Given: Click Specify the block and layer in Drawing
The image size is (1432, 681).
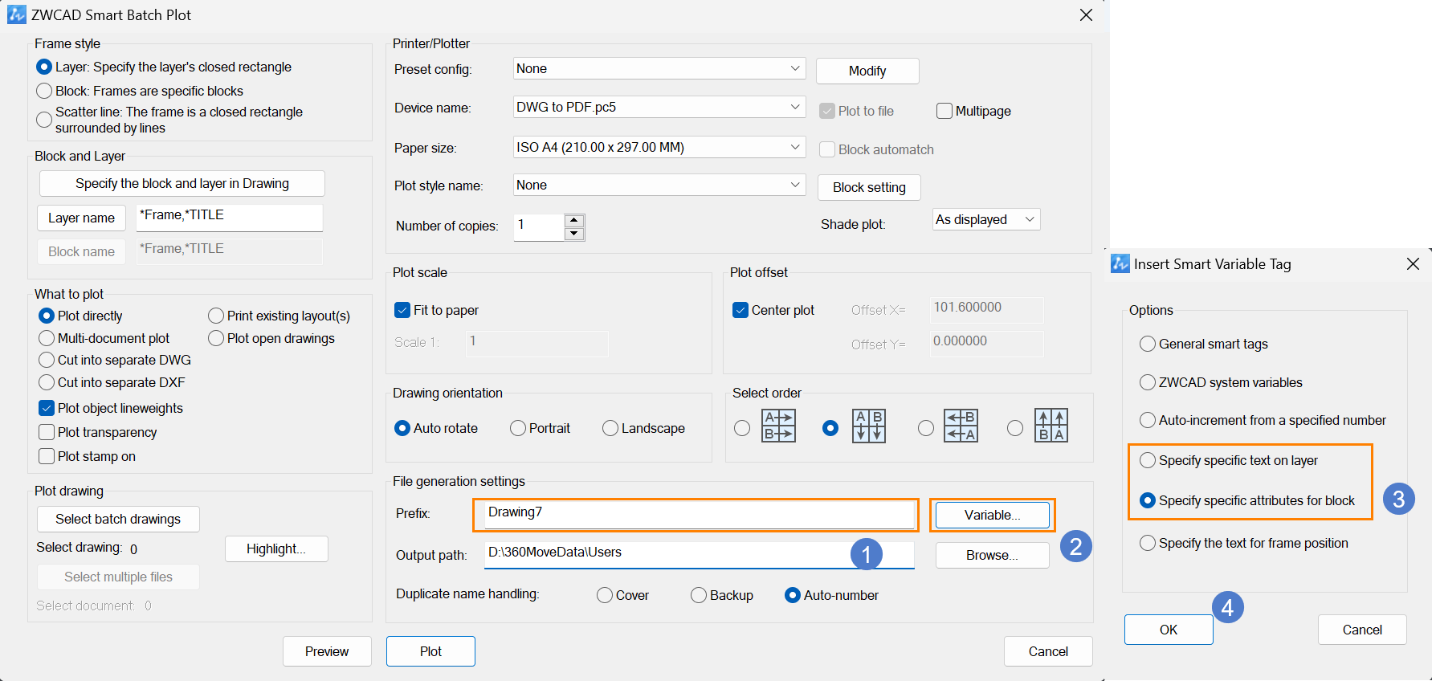Looking at the screenshot, I should click(182, 183).
